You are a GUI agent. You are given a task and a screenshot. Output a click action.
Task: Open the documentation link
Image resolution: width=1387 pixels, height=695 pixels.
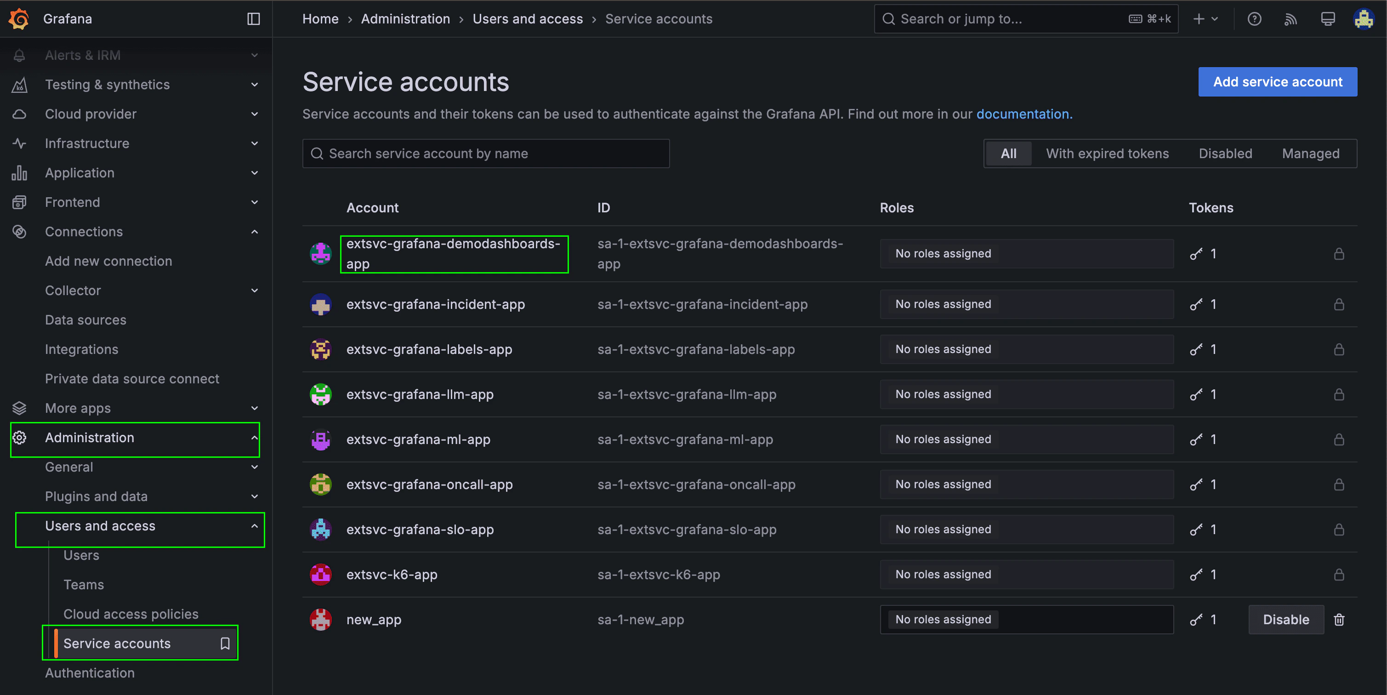click(1023, 114)
